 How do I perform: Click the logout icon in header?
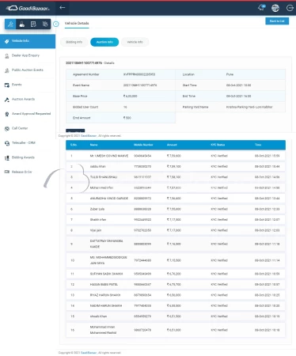290,8
